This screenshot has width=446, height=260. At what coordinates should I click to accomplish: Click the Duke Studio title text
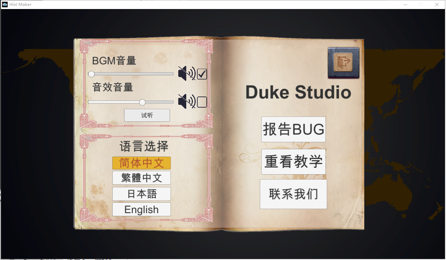[298, 92]
